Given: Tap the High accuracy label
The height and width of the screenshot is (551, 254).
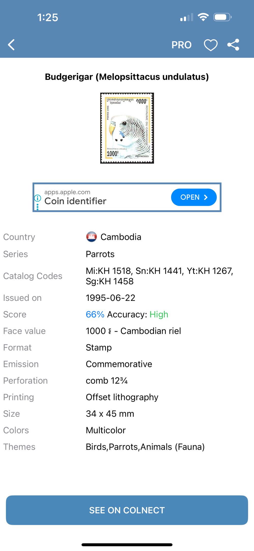Looking at the screenshot, I should pos(159,314).
